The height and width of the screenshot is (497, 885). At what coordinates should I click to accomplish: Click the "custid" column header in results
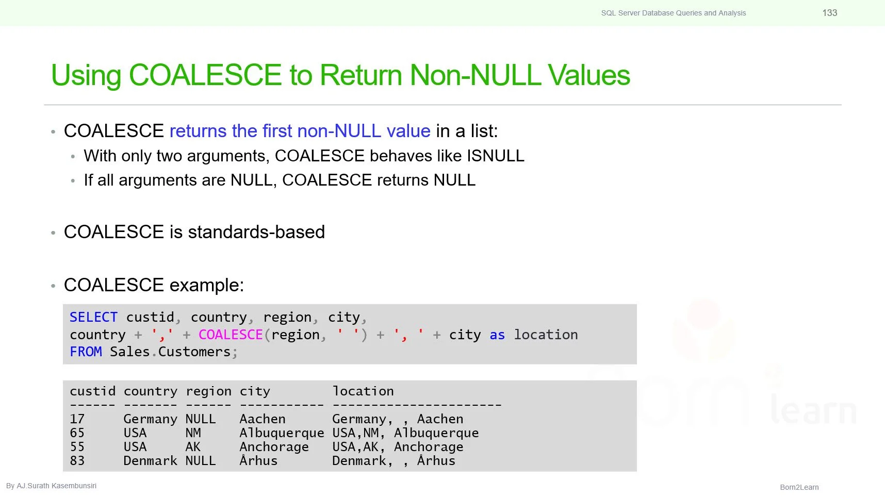(x=93, y=391)
